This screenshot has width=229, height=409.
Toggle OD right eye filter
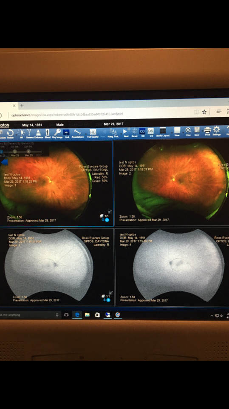click(x=142, y=132)
